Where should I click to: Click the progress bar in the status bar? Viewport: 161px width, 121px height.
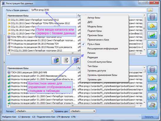tap(109, 117)
